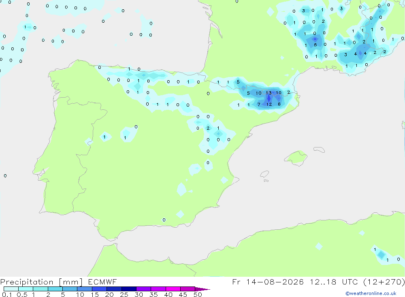Viewport: 405px width, 297px height.
Task: Click the '12' precipitation value on the map
Action: [269, 105]
